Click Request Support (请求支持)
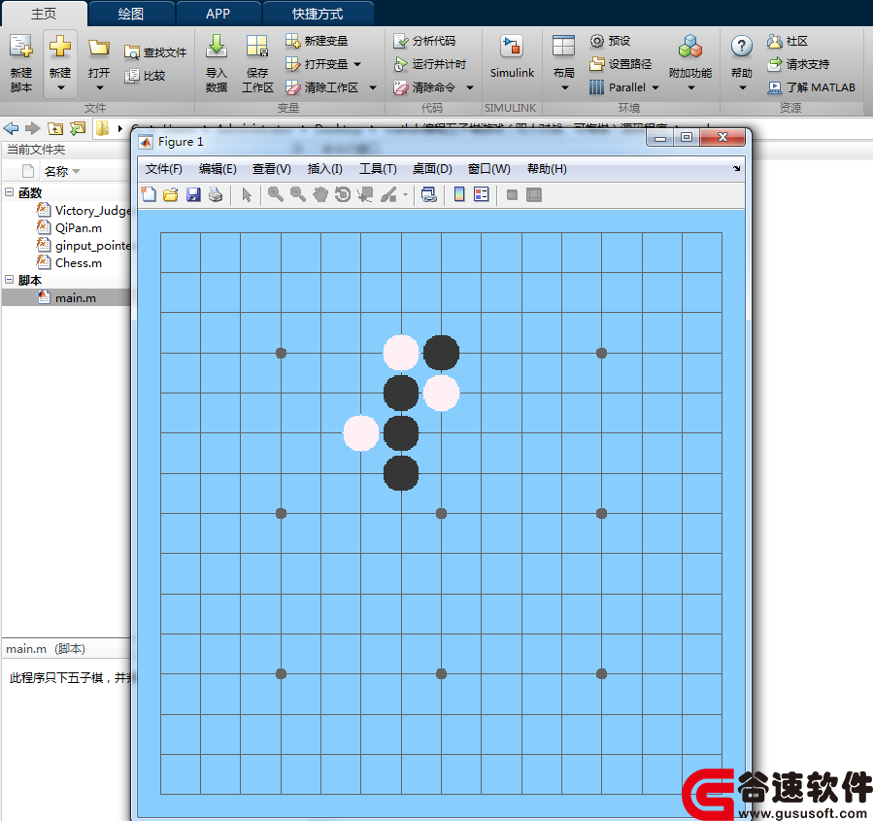 [x=798, y=64]
